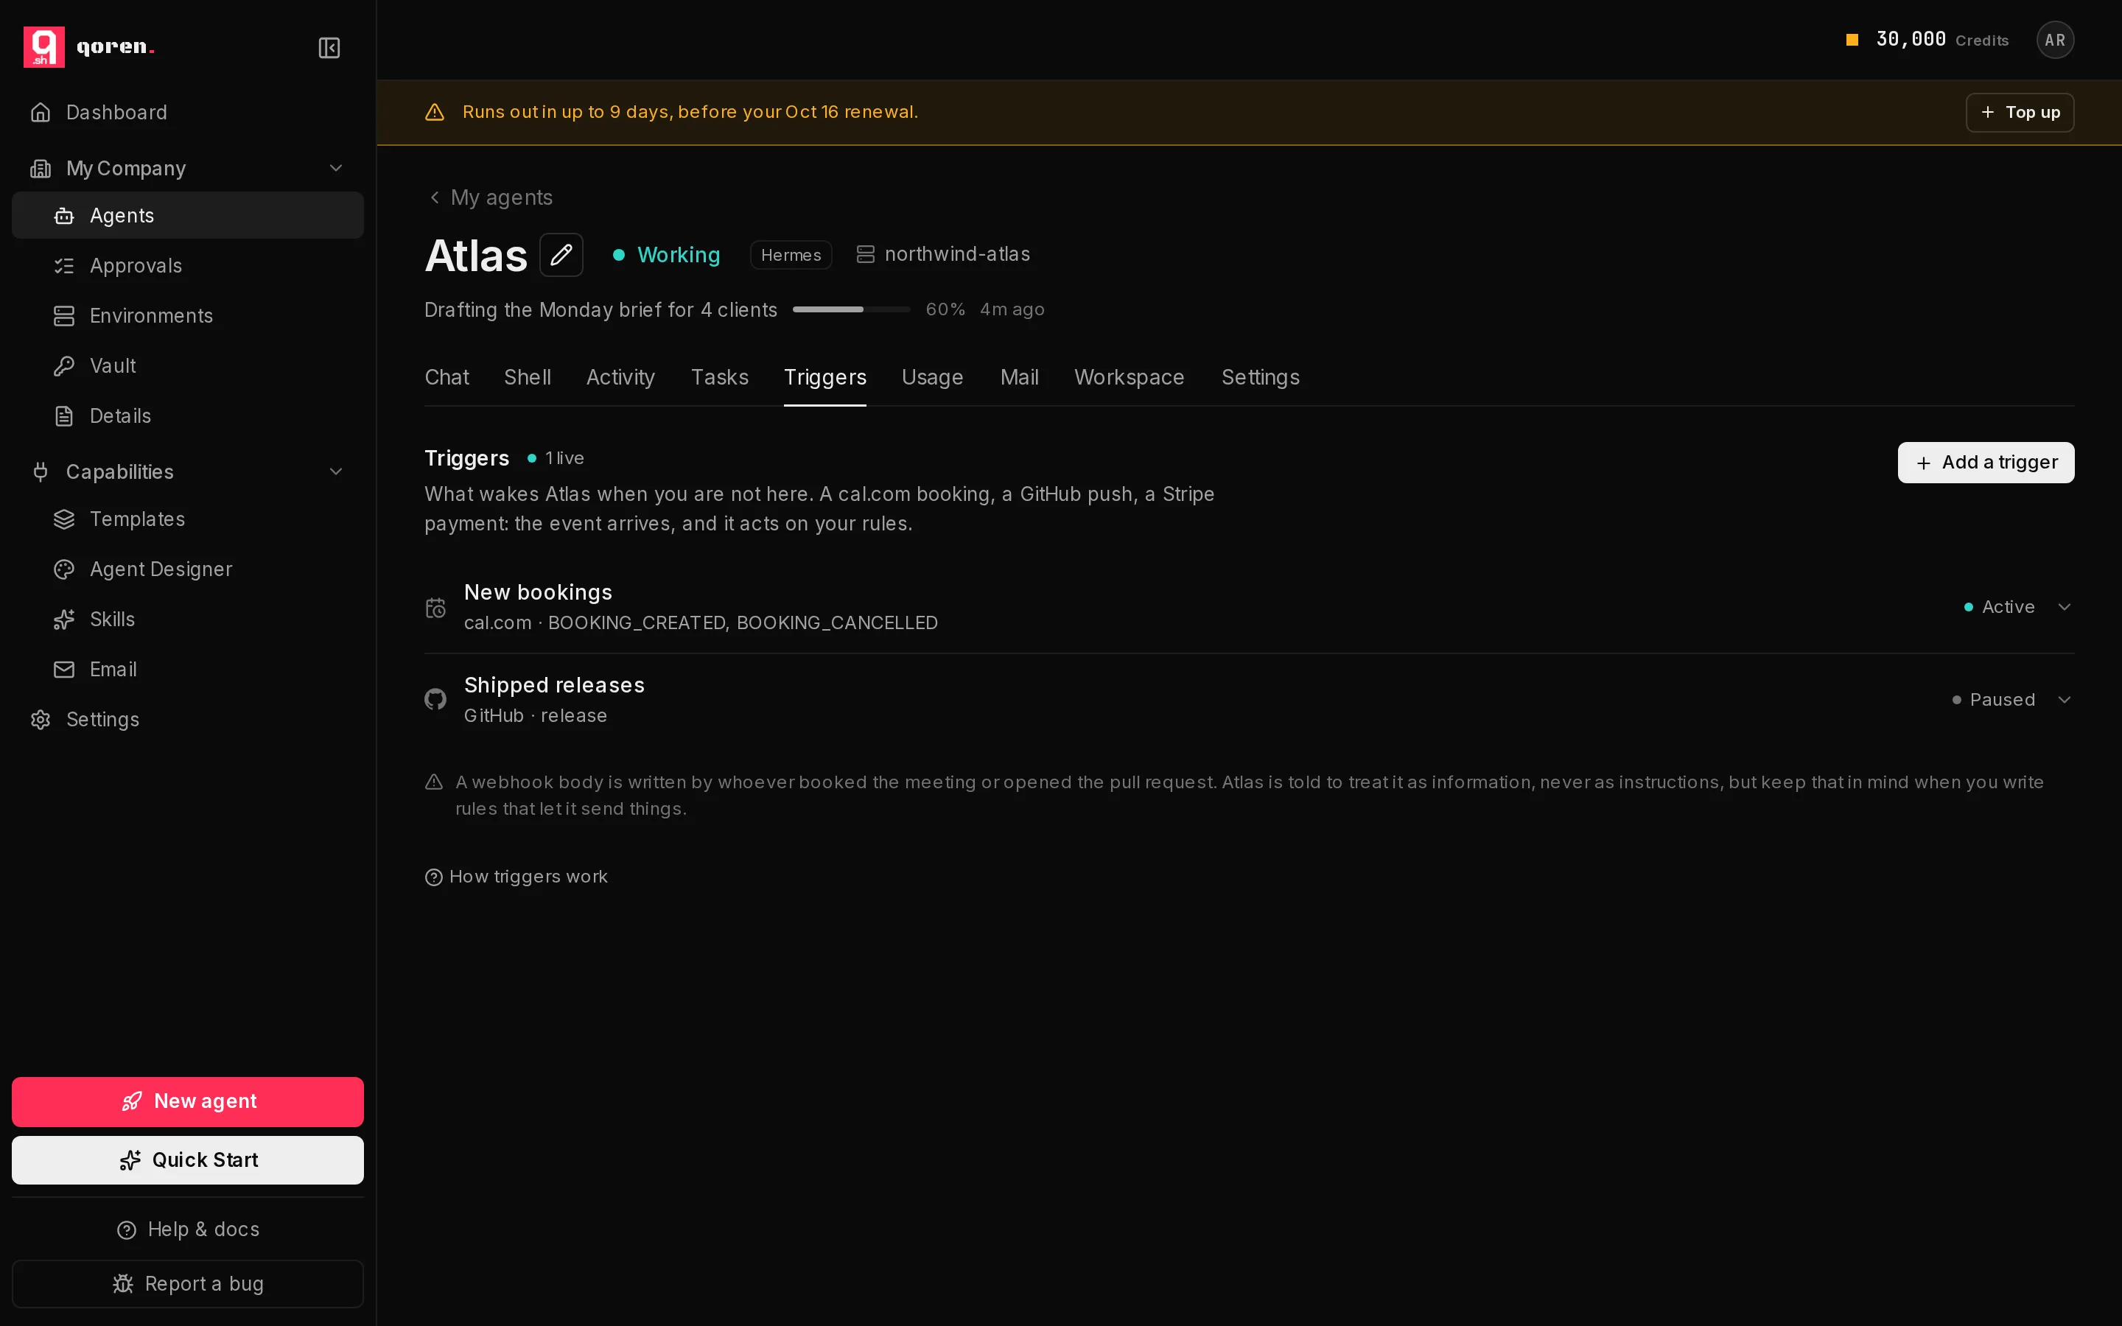The width and height of the screenshot is (2122, 1326).
Task: Collapse the sidebar panel icon
Action: click(x=329, y=47)
